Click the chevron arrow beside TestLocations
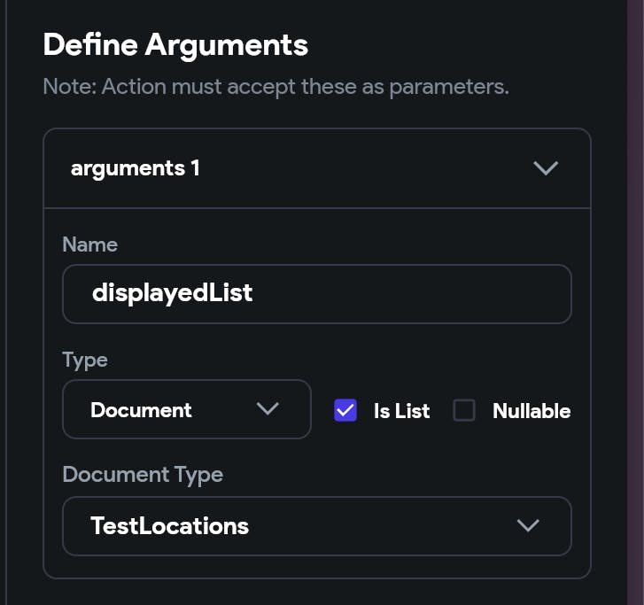644x605 pixels. coord(528,526)
